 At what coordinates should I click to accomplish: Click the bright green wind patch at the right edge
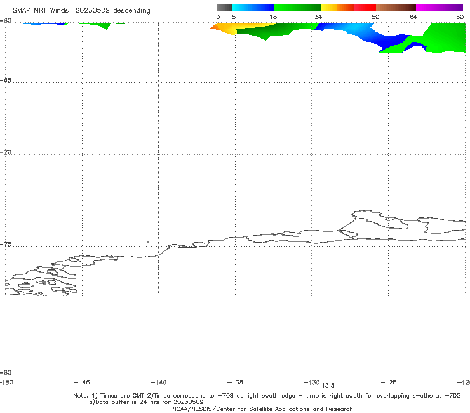[446, 37]
